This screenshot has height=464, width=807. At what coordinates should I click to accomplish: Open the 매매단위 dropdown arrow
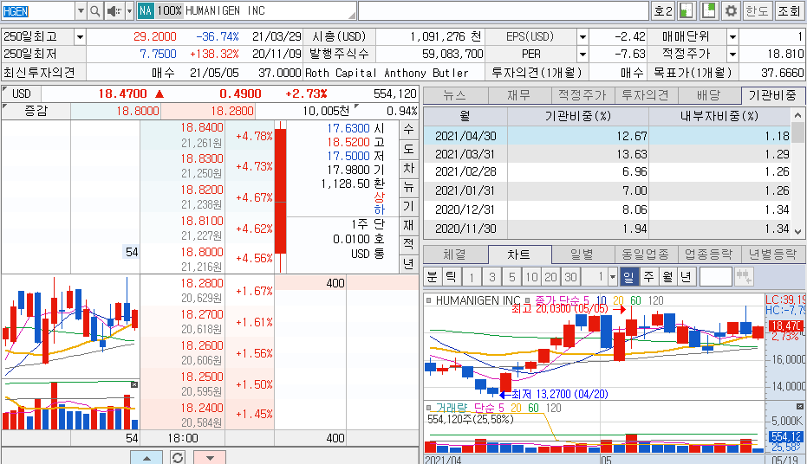(733, 37)
